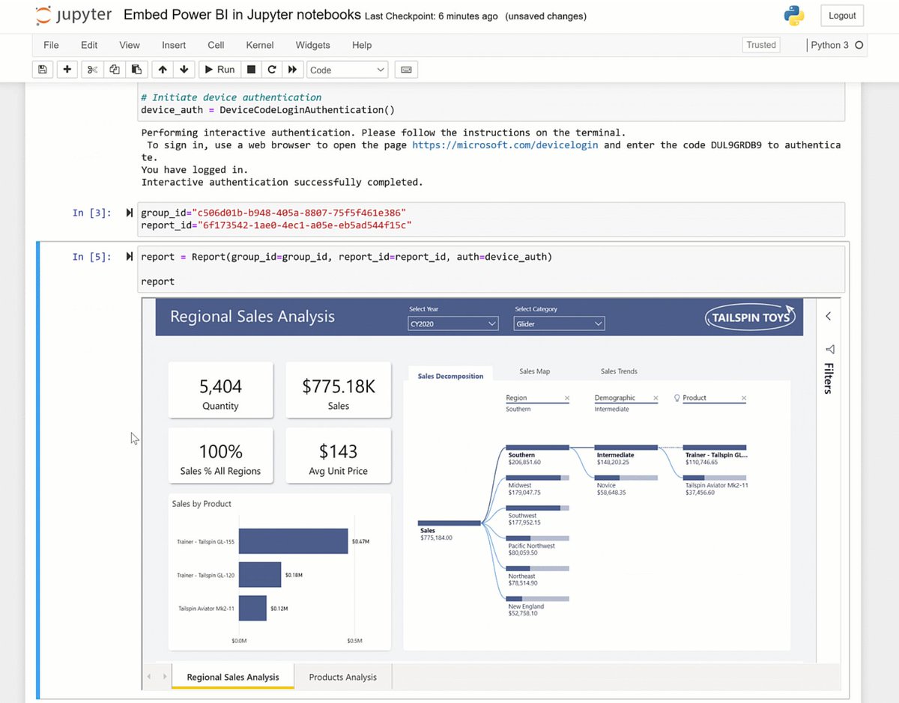Viewport: 899px width, 703px height.
Task: Rename notebook title Embed Power BI
Action: (x=242, y=15)
